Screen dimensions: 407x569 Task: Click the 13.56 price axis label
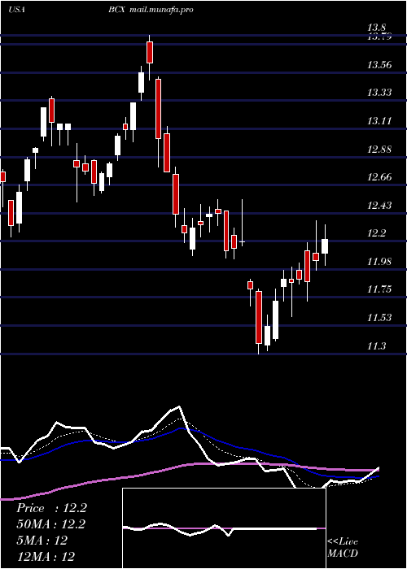coord(379,65)
